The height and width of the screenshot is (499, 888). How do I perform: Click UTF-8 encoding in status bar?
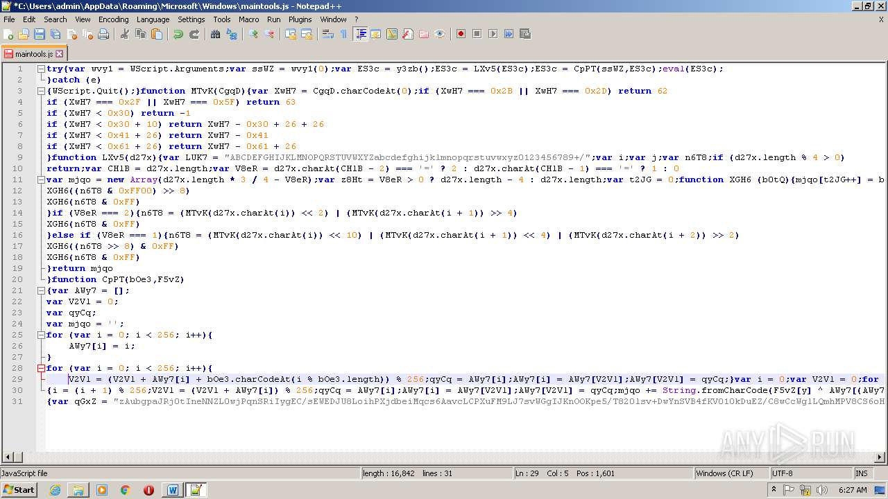(x=810, y=473)
